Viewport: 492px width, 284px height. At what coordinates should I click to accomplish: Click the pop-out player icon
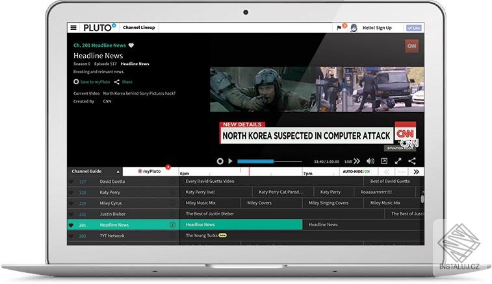[x=384, y=161]
